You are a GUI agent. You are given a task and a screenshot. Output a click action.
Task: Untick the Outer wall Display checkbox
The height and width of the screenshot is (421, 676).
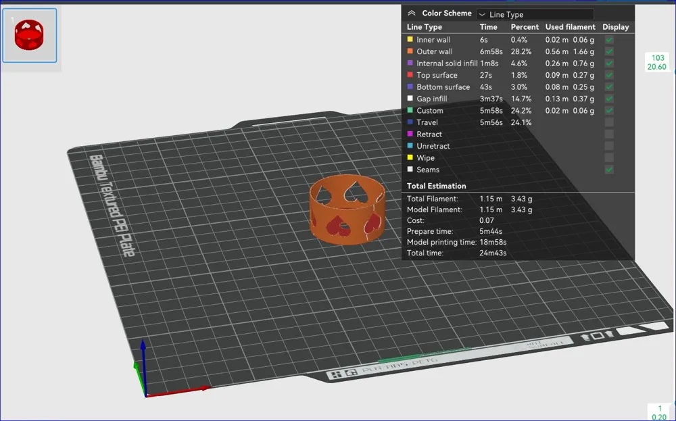(609, 51)
